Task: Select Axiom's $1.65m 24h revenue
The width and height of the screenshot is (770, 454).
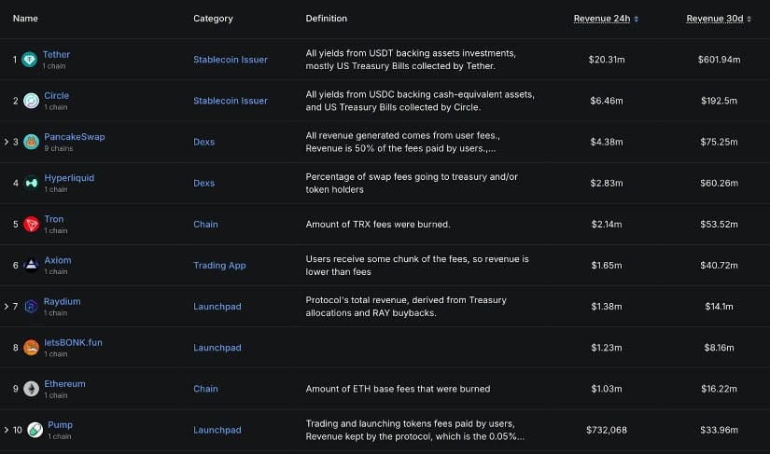Action: click(607, 266)
